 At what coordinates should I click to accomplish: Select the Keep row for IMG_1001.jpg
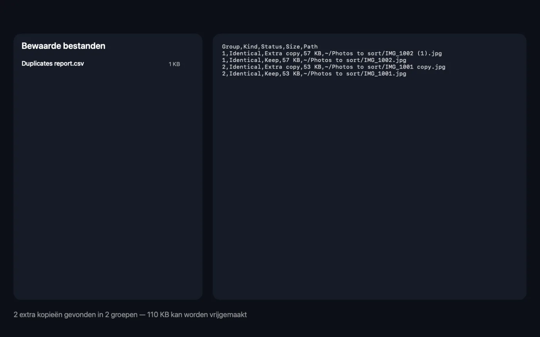pos(314,74)
